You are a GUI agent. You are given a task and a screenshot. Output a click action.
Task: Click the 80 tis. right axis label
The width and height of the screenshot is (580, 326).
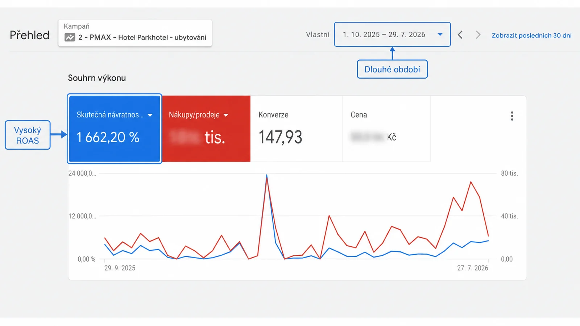coord(509,174)
